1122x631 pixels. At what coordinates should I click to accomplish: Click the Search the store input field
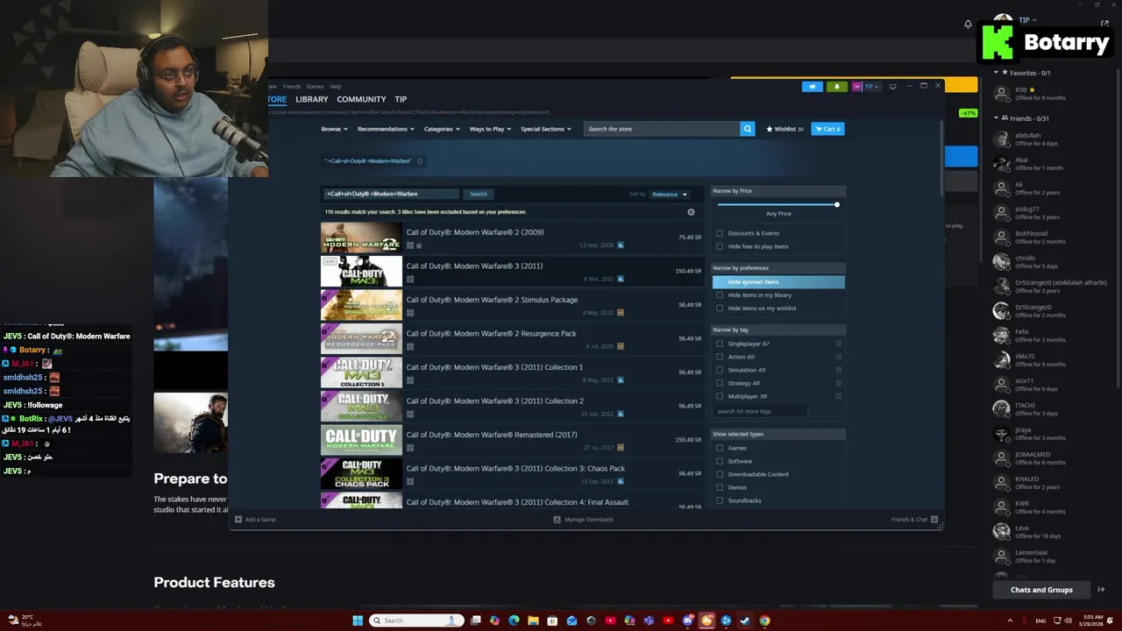coord(662,129)
